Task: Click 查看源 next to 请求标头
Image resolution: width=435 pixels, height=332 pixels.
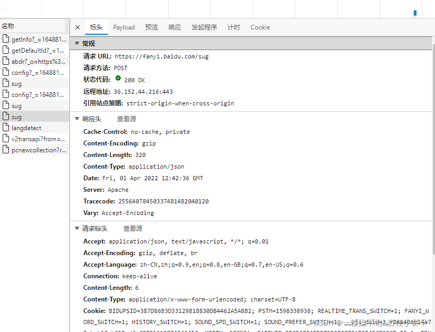Action: click(133, 229)
